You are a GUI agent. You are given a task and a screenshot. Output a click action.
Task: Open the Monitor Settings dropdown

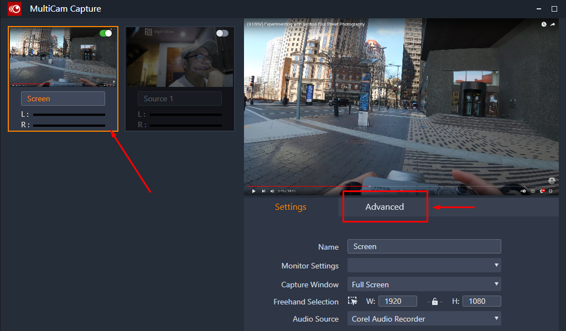(x=424, y=266)
